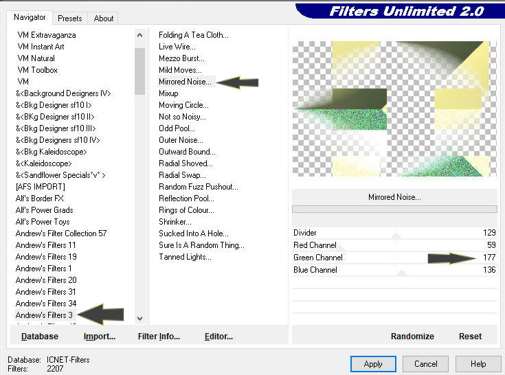
Task: Select Alf's Power Toys category
Action: (43, 222)
